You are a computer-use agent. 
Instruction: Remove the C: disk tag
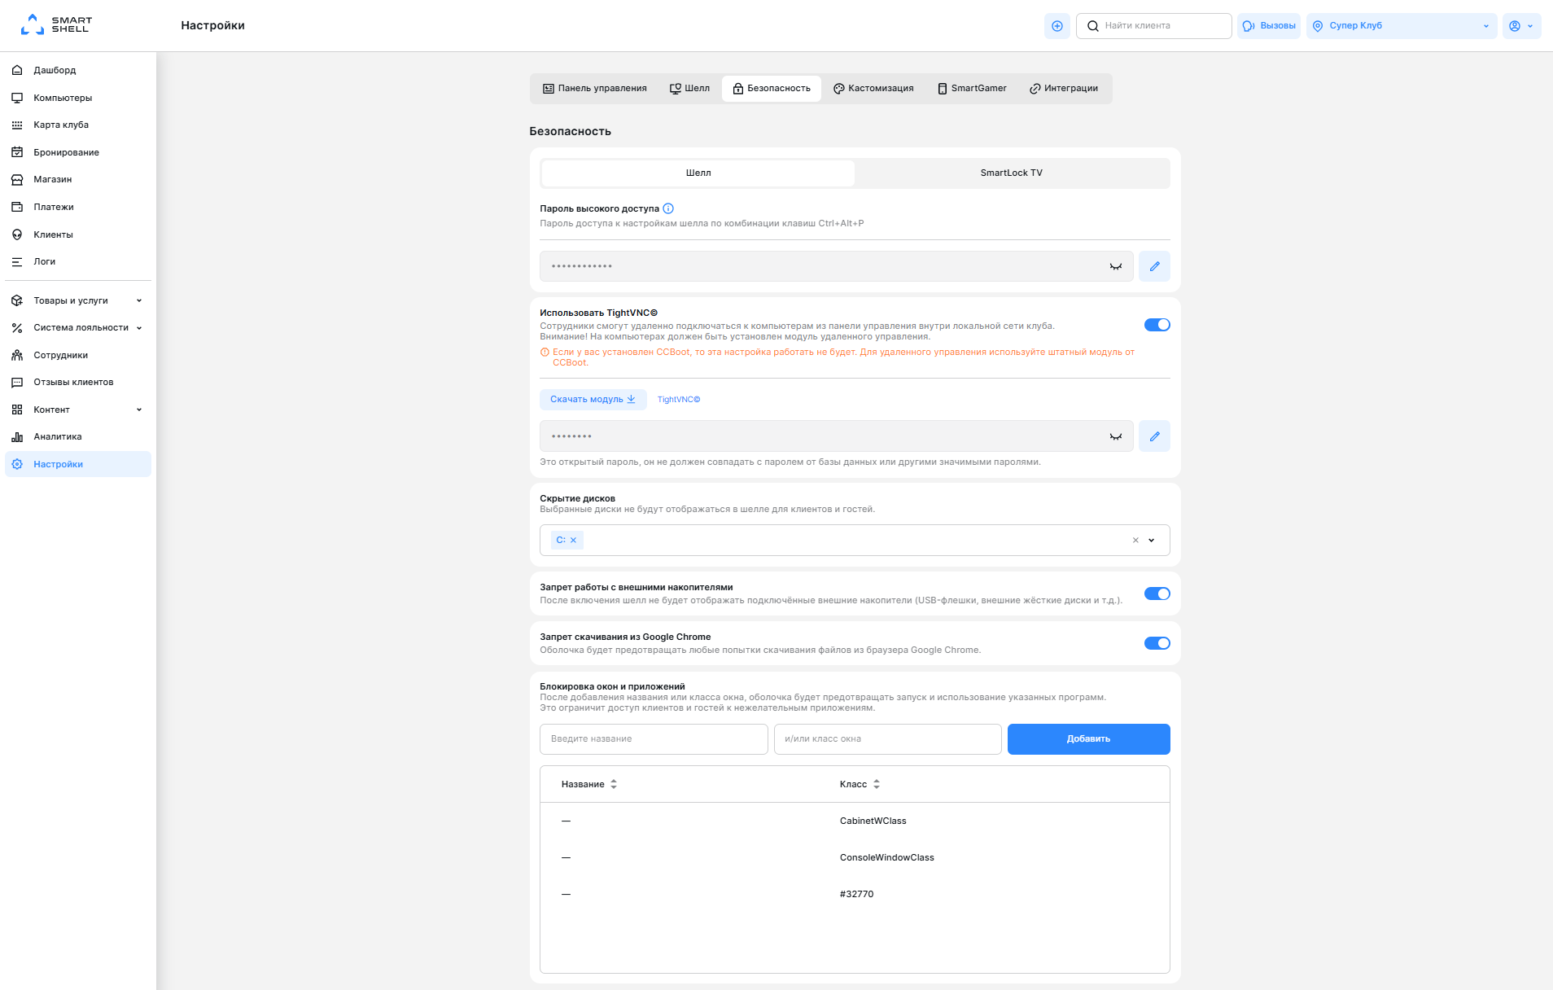573,540
